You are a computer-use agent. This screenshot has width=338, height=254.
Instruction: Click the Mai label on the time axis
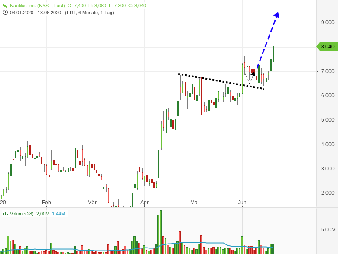195,203
